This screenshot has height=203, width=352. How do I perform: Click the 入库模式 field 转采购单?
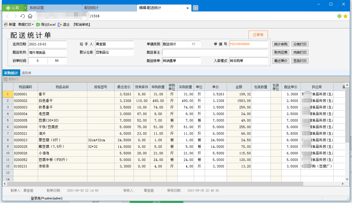tap(249, 61)
